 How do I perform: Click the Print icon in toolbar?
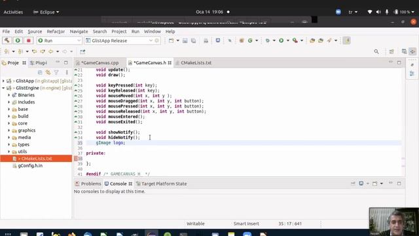point(206,41)
